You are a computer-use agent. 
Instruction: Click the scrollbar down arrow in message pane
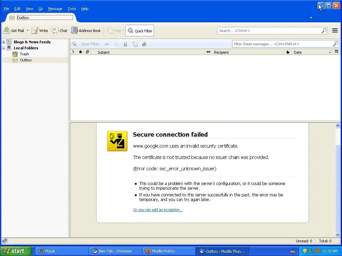click(x=338, y=235)
